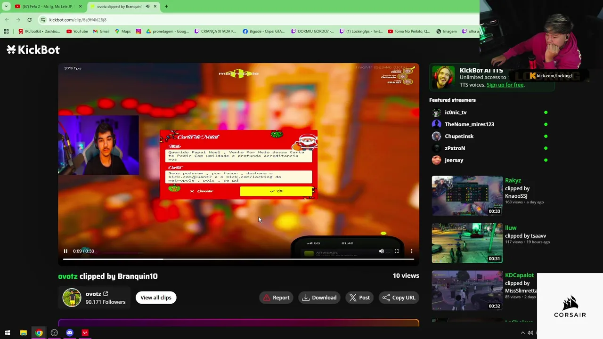Seek along the clip progress bar

tap(238, 259)
